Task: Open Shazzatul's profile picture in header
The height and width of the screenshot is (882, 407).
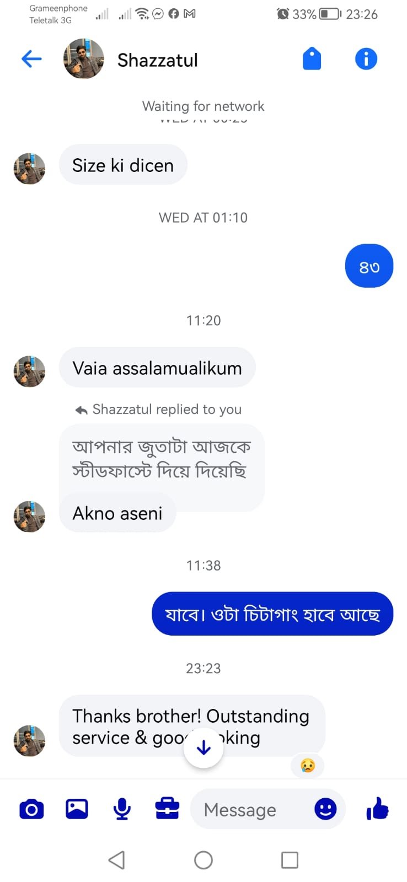Action: 84,58
